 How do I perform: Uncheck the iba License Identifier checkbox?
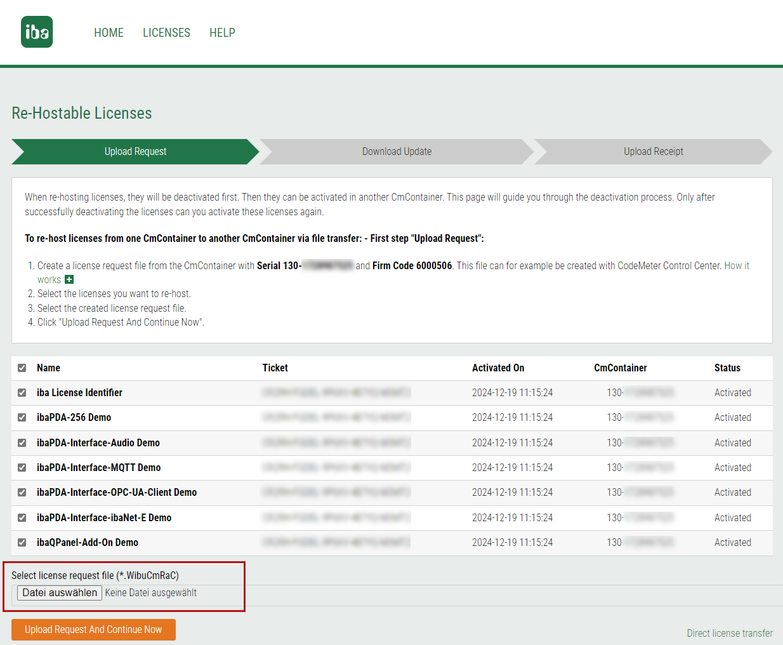tap(22, 393)
